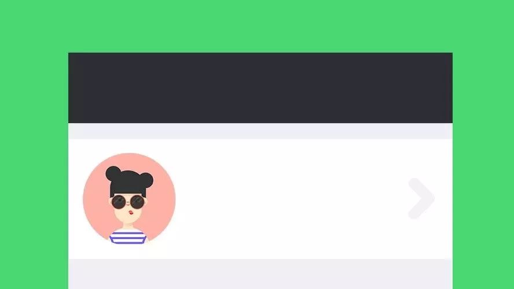514x289 pixels.
Task: Click empty space between avatar and chevron
Action: coord(292,199)
